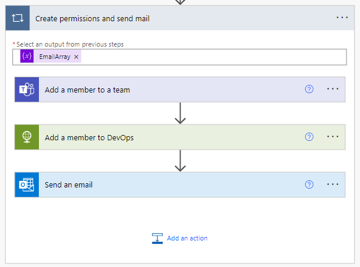360x267 pixels.
Task: Click the Azure DevOps connector icon
Action: click(27, 137)
